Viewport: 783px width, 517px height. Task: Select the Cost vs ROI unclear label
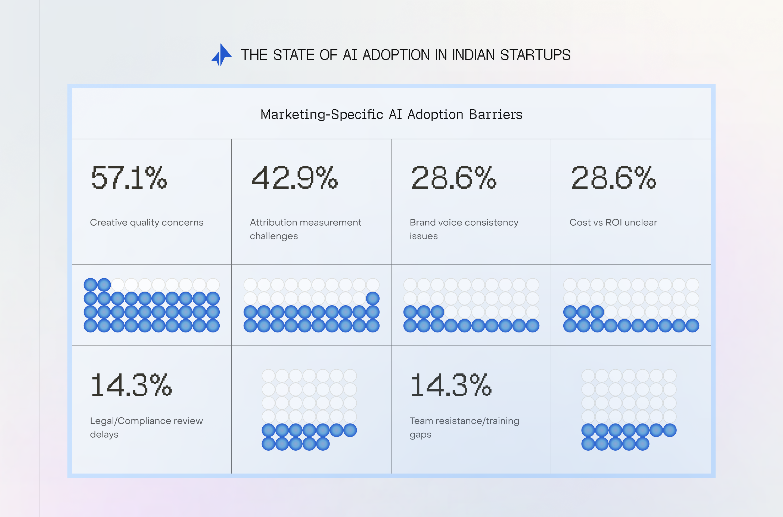pyautogui.click(x=613, y=223)
